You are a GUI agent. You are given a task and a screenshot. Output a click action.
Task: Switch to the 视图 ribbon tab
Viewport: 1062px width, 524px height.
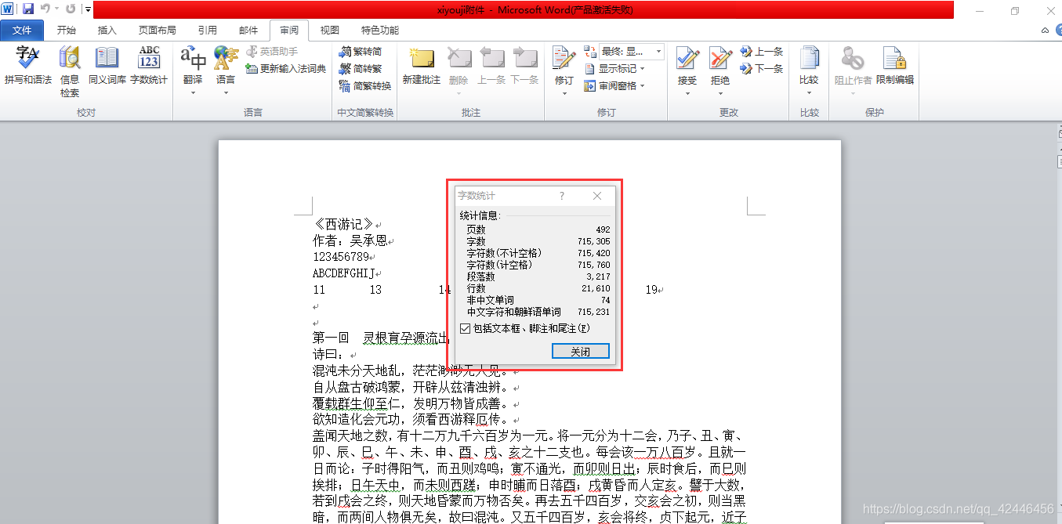(328, 30)
